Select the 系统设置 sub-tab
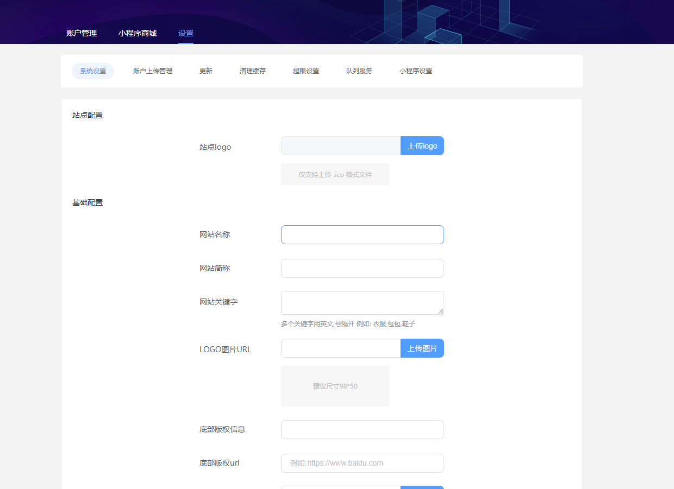The width and height of the screenshot is (674, 489). pyautogui.click(x=93, y=71)
